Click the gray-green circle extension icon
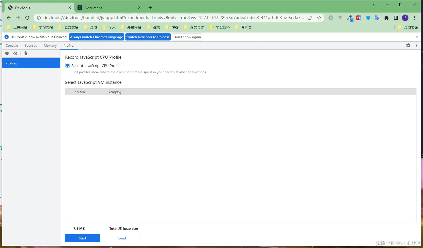The image size is (423, 248). pos(331,18)
